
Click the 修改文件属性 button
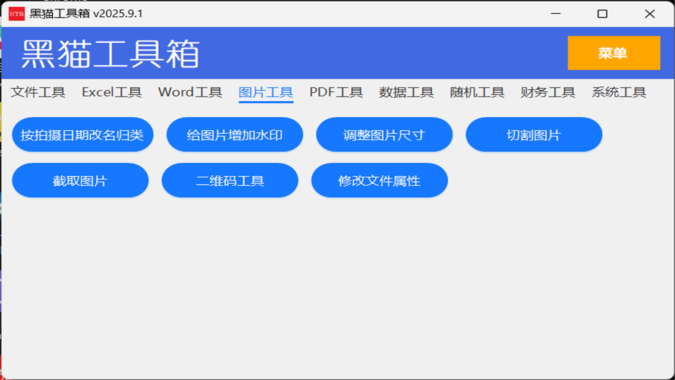[x=379, y=180]
